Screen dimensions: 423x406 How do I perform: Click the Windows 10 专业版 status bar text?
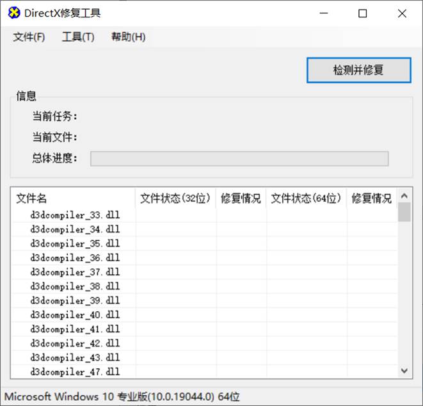(122, 397)
